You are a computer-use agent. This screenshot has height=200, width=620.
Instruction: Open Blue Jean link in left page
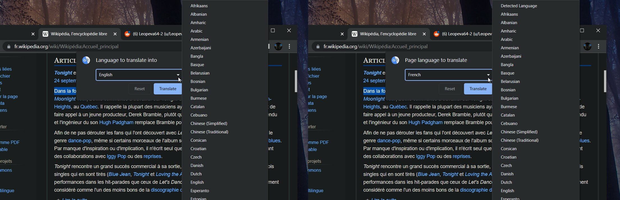pyautogui.click(x=120, y=174)
